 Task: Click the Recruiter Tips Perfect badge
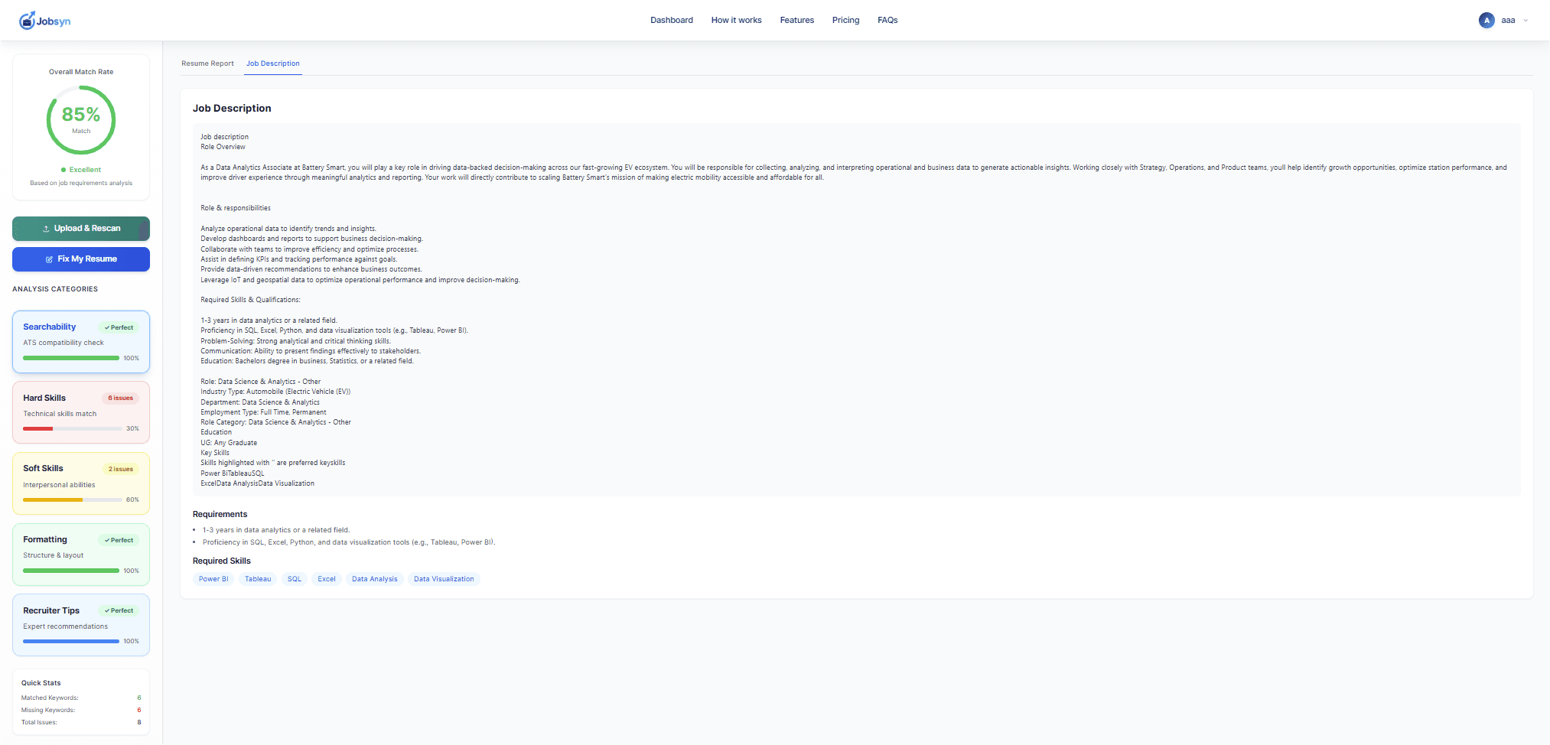point(119,610)
